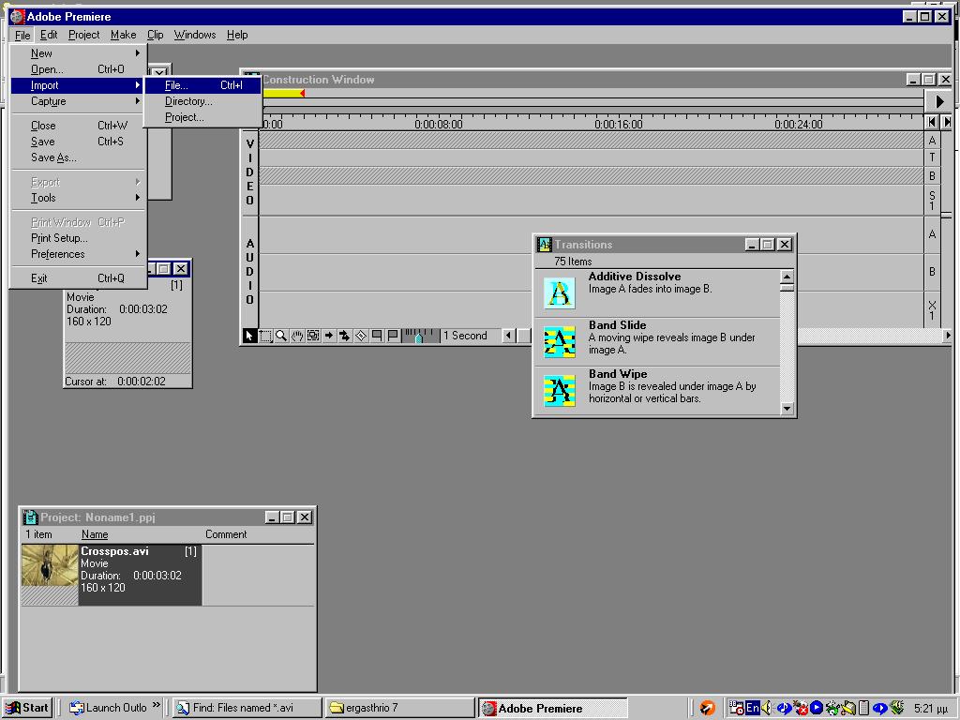Expand the New submenu
Screen dimensions: 960x720
pyautogui.click(x=79, y=53)
